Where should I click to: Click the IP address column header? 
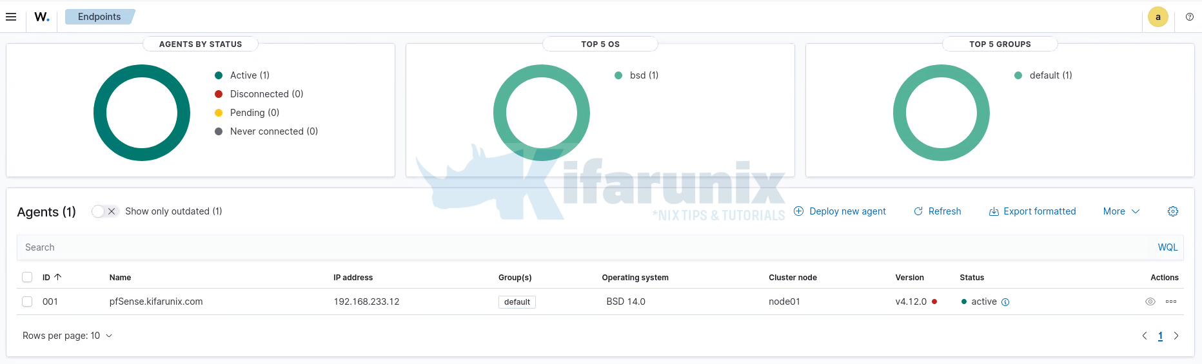coord(353,278)
